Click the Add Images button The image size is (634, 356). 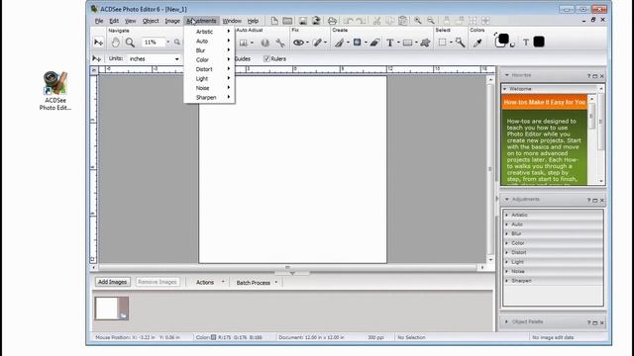(x=112, y=282)
